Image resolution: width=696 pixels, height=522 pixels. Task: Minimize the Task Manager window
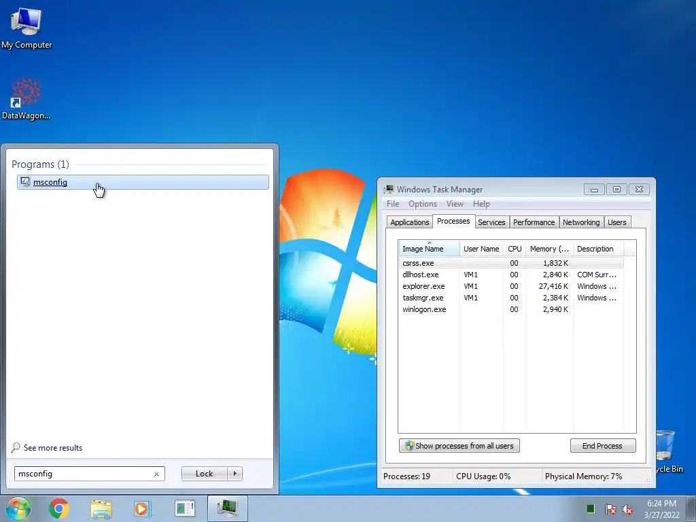click(x=594, y=190)
